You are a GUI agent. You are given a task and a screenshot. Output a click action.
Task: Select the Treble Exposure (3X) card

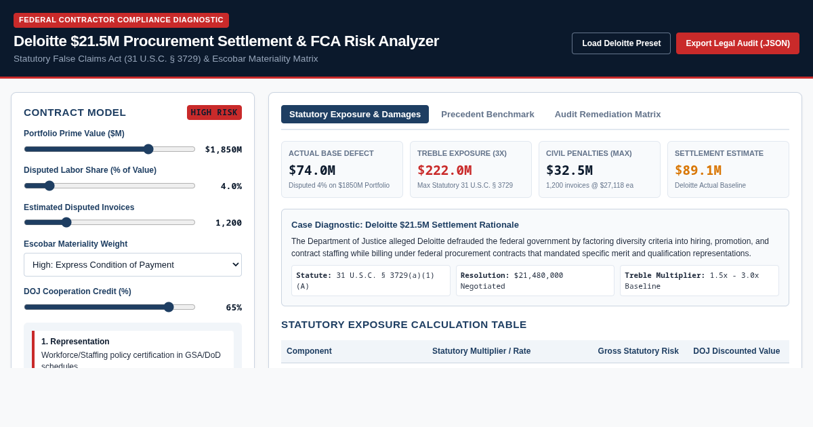(x=471, y=169)
